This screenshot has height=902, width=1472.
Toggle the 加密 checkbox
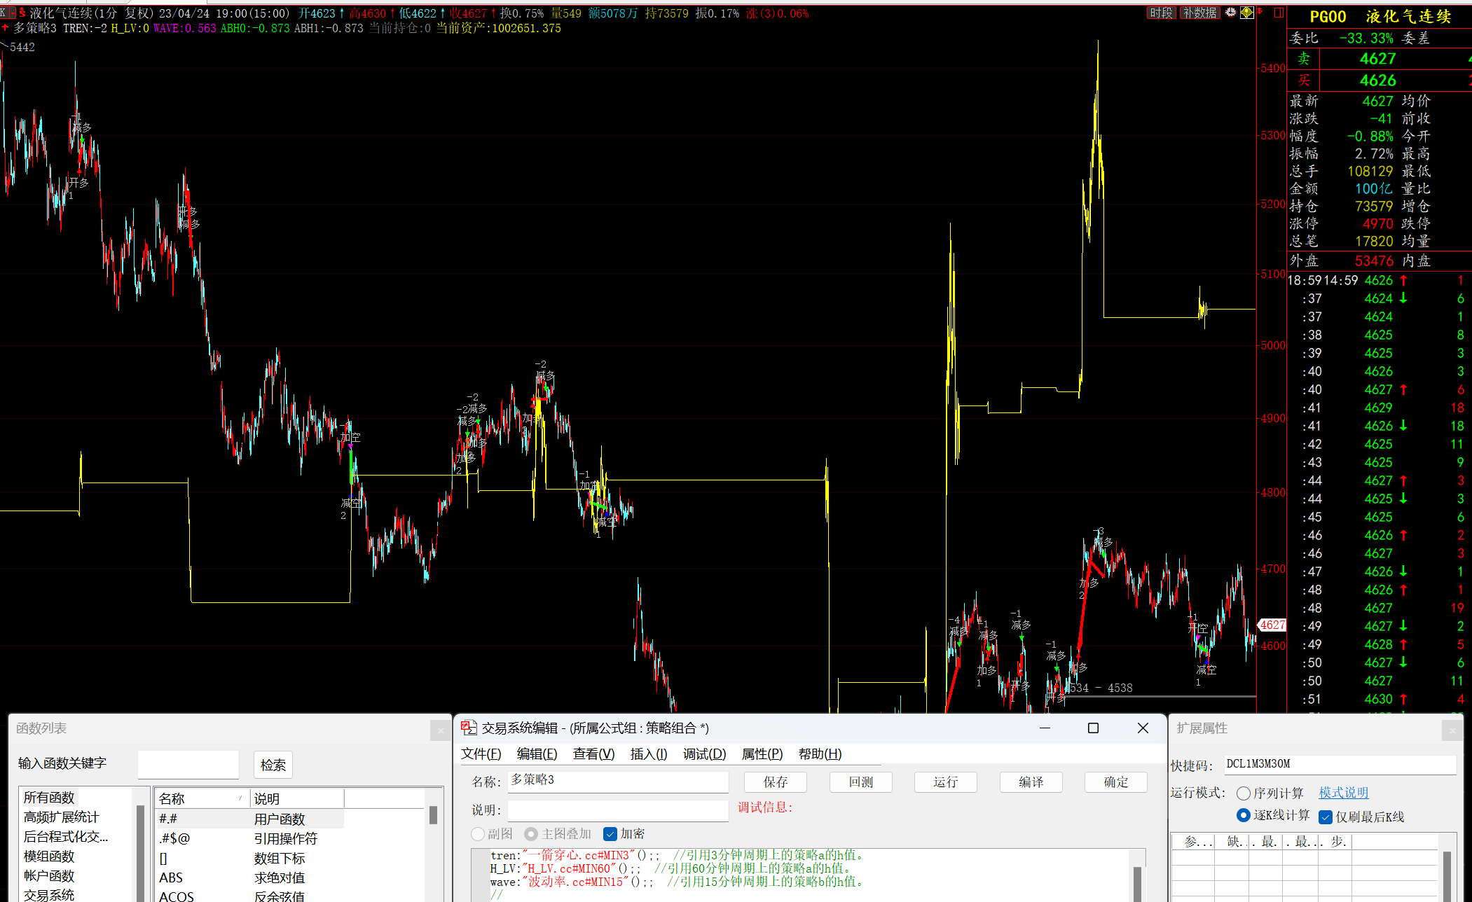click(610, 834)
